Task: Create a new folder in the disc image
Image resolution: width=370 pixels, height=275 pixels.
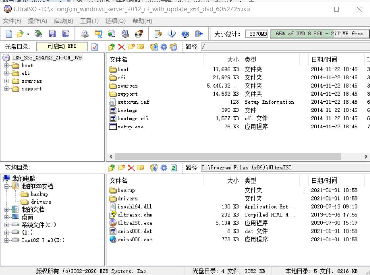Action: click(131, 47)
